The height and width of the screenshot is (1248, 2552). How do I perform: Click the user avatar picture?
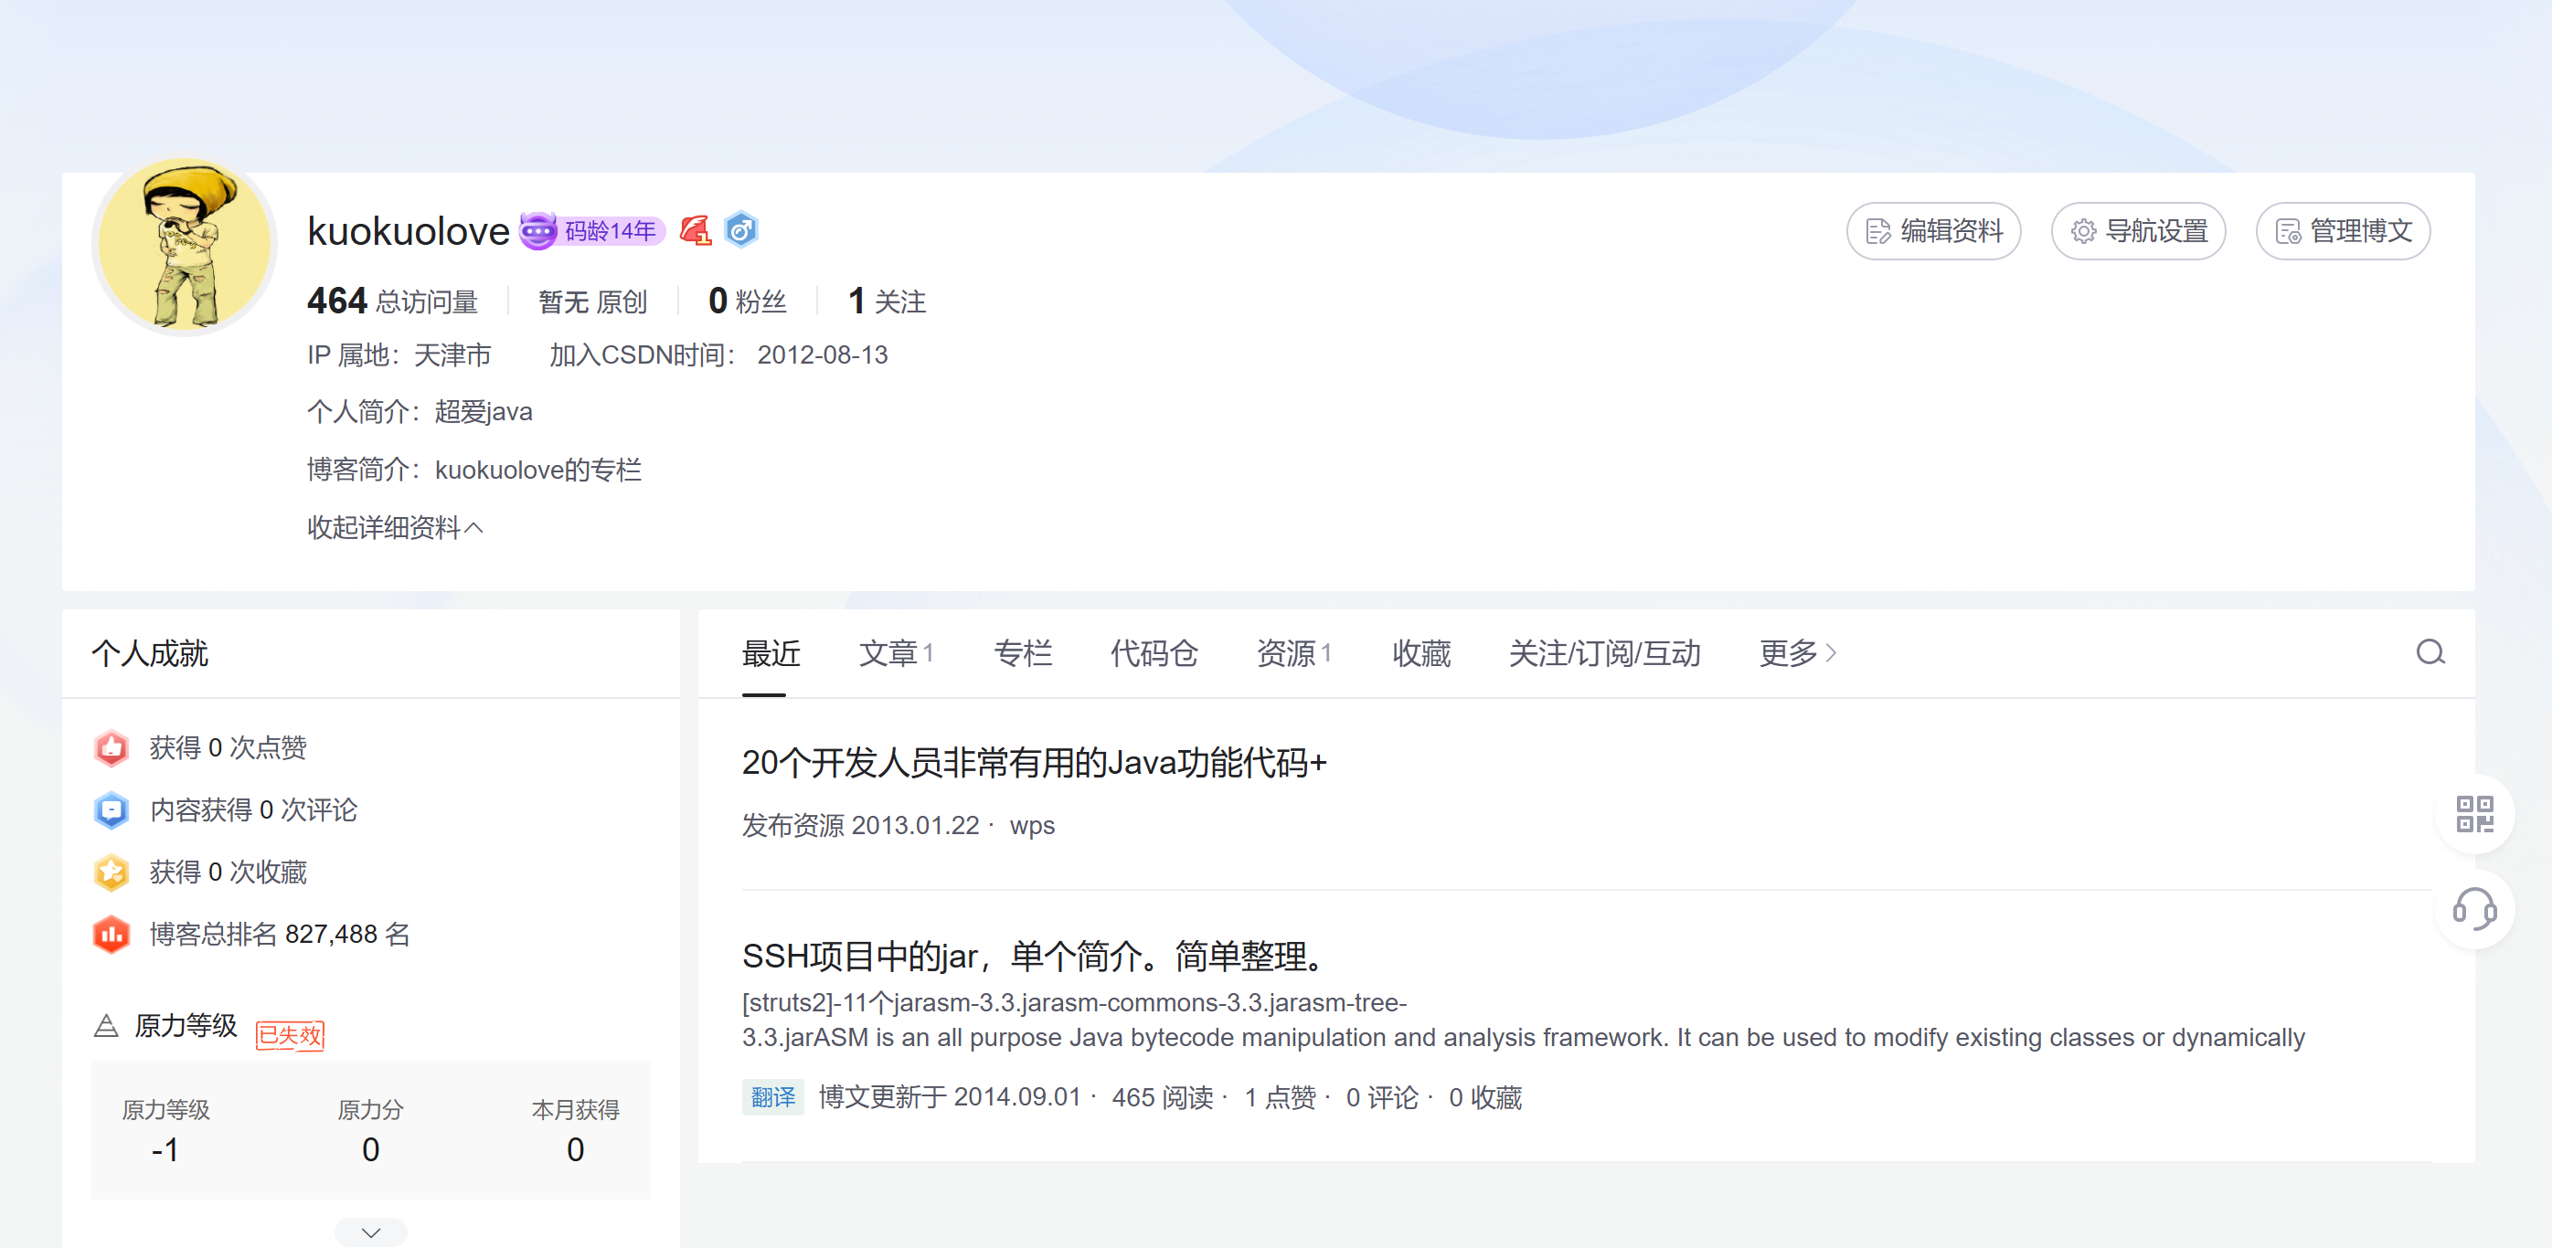[185, 245]
